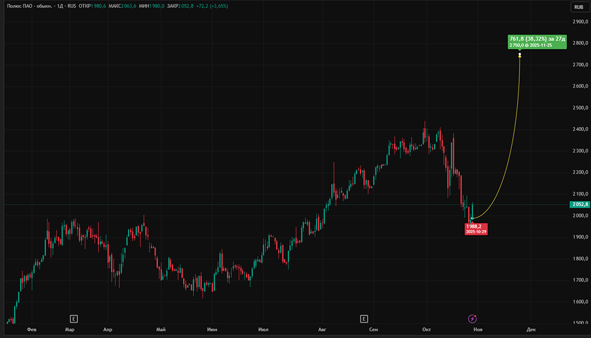Image resolution: width=591 pixels, height=338 pixels.
Task: Click the Май month label on time axis
Action: (161, 330)
